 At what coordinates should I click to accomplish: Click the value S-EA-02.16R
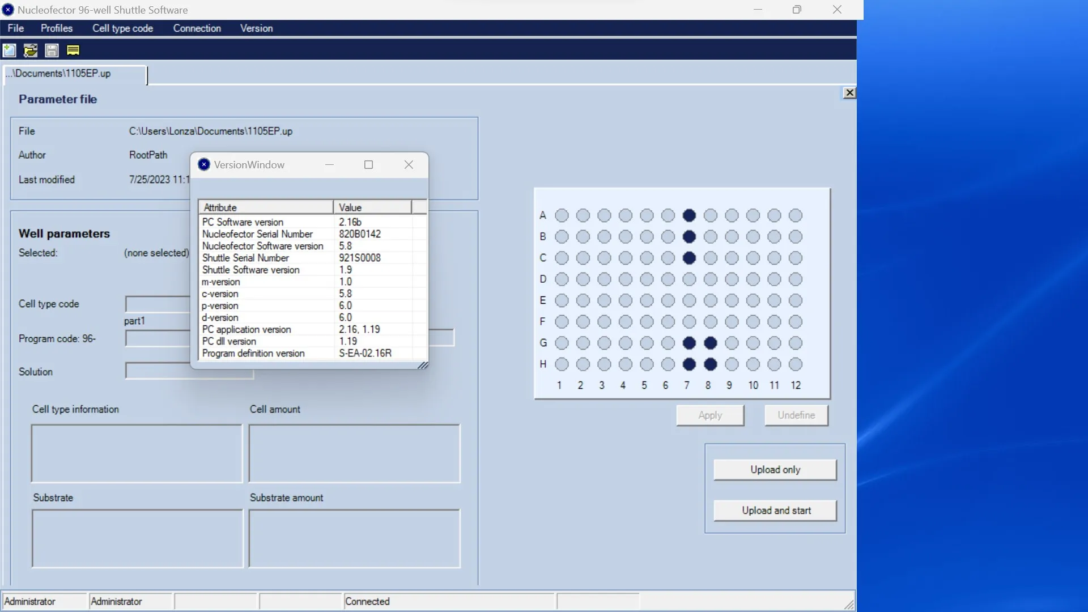[365, 353]
